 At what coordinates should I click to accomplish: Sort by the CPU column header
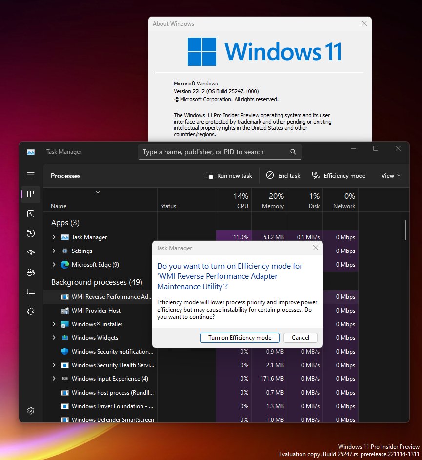(x=234, y=200)
